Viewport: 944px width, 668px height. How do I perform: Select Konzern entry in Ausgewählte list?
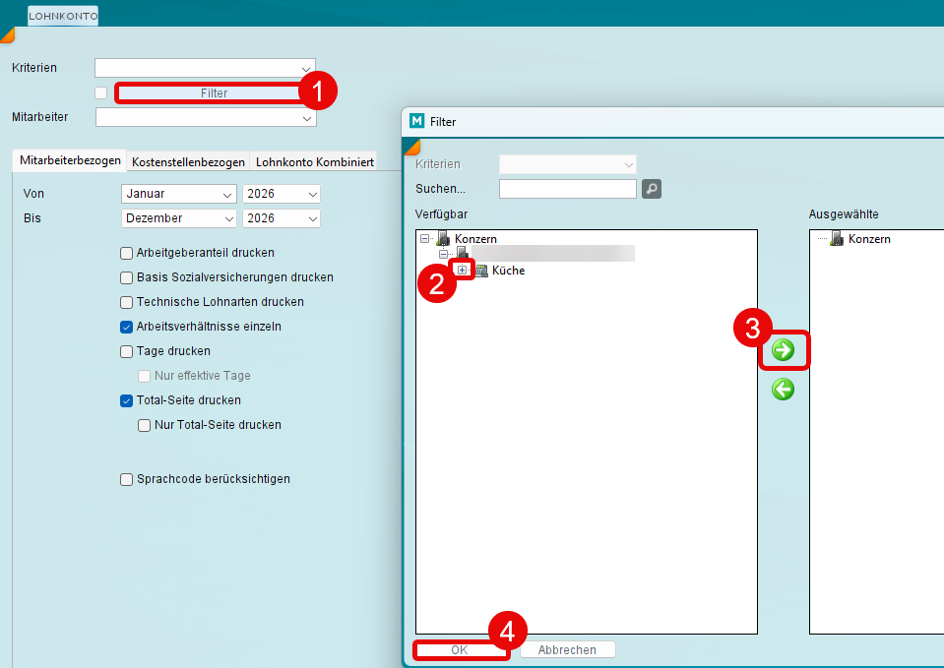(868, 239)
